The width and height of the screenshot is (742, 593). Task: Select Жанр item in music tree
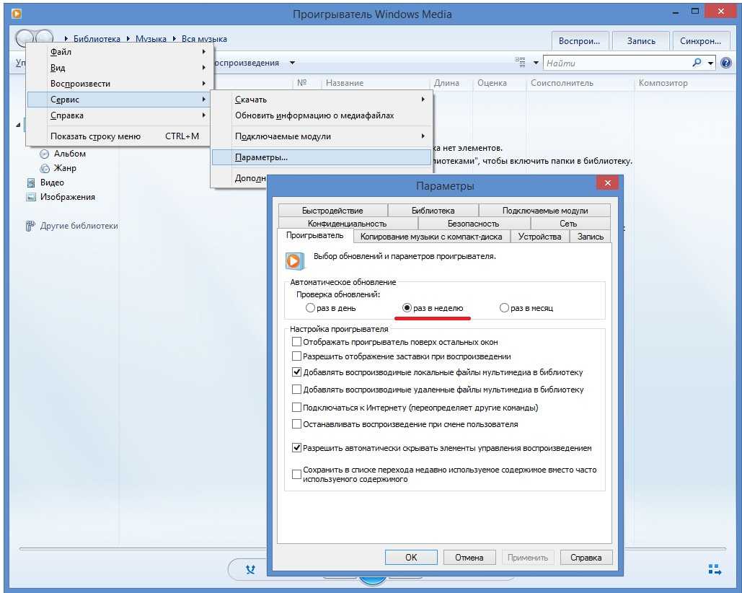click(x=64, y=168)
